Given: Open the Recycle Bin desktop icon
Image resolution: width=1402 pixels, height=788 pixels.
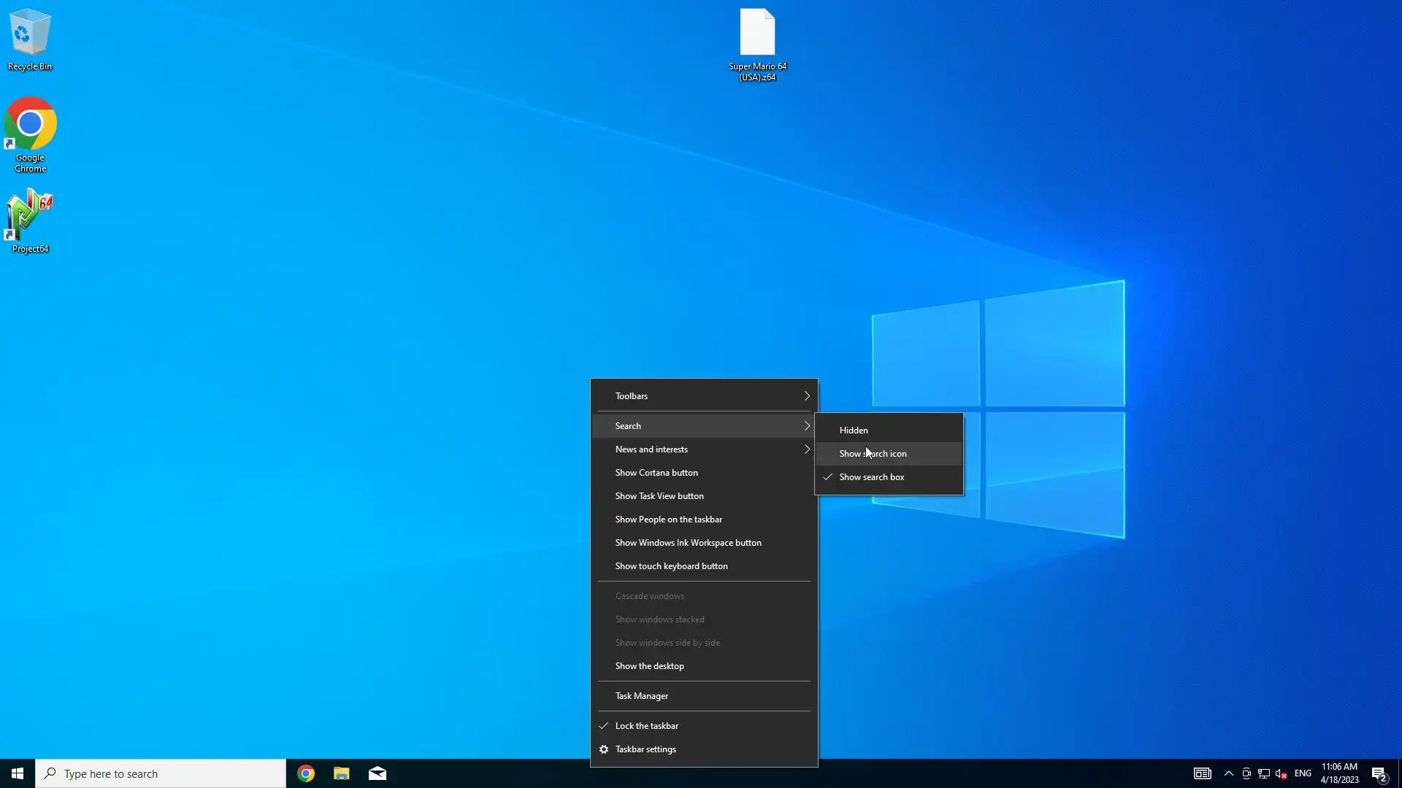Looking at the screenshot, I should [29, 39].
